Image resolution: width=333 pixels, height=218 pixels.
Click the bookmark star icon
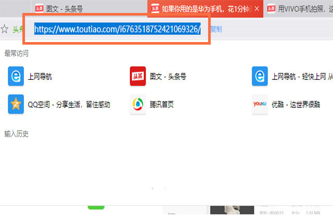click(x=4, y=29)
